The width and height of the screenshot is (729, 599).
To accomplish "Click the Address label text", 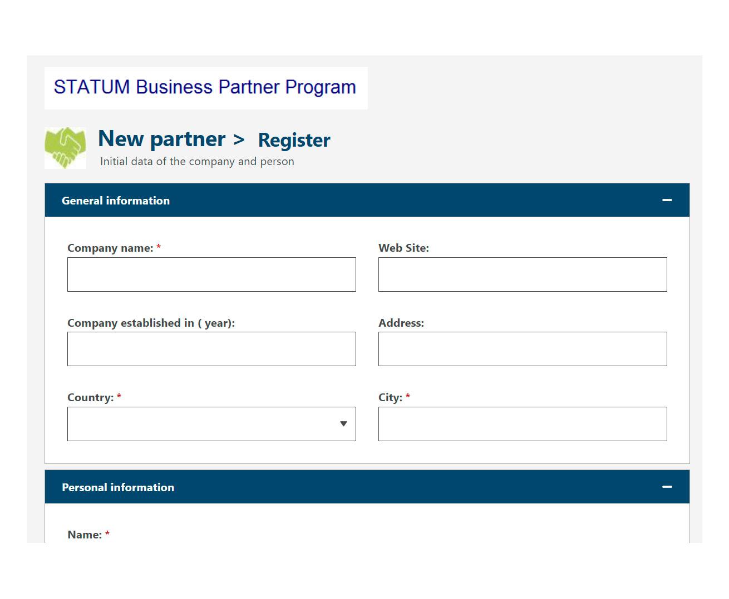I will 401,323.
